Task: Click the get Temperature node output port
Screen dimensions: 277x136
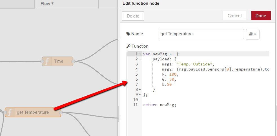Action: [61, 112]
